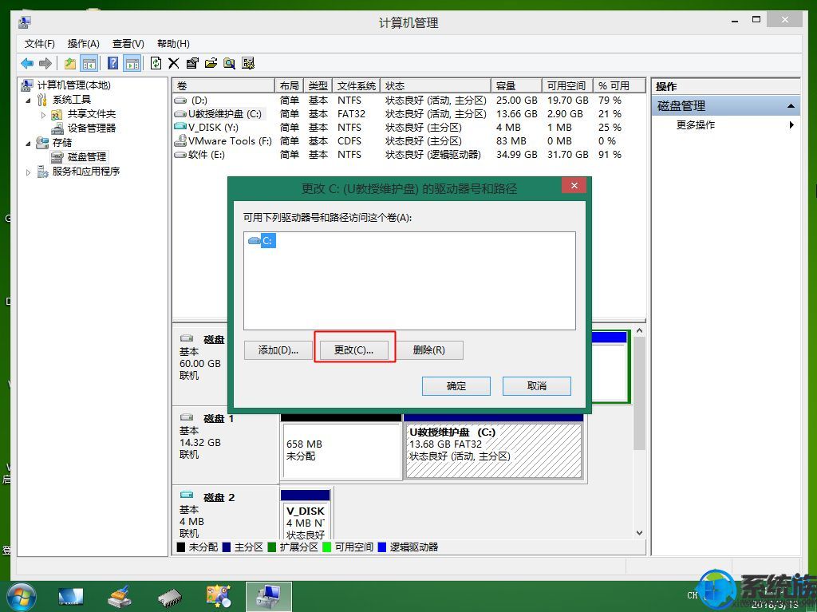The width and height of the screenshot is (817, 612).
Task: Click the U教授维护盘 (C:) partition on 磁盘 1
Action: (x=493, y=450)
